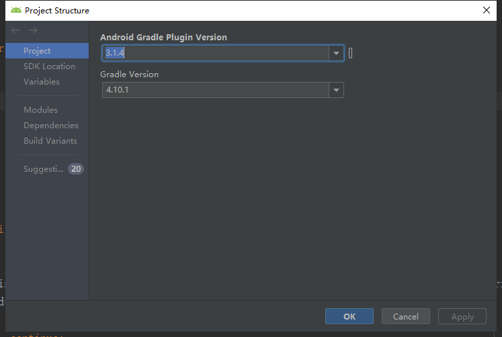Close the Project Structure dialog
Screen dimensions: 502x337
487,10
